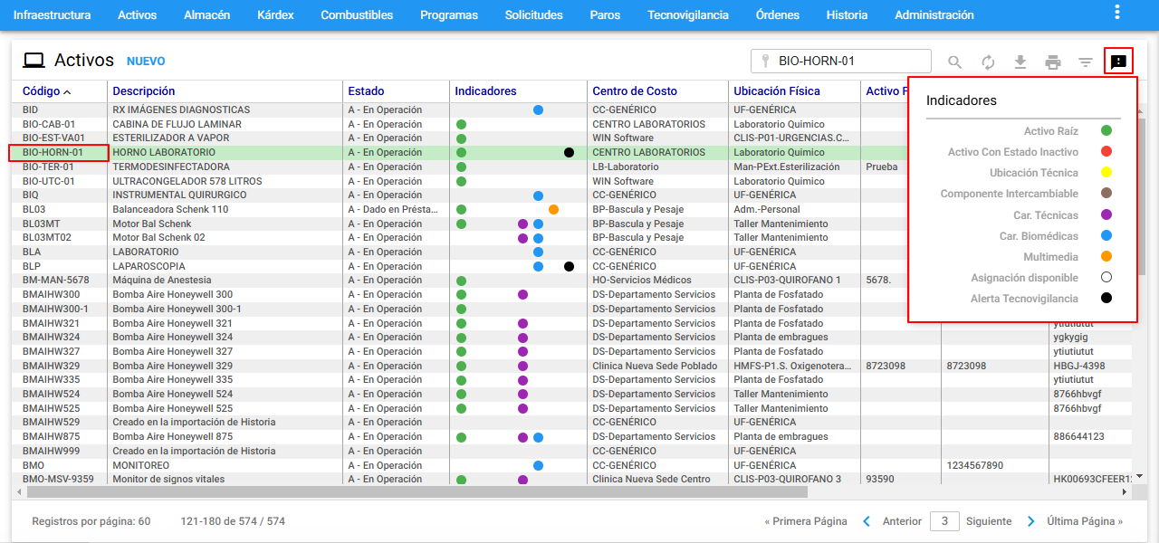Open the Activos menu
Viewport: 1159px width, 543px height.
click(x=137, y=15)
